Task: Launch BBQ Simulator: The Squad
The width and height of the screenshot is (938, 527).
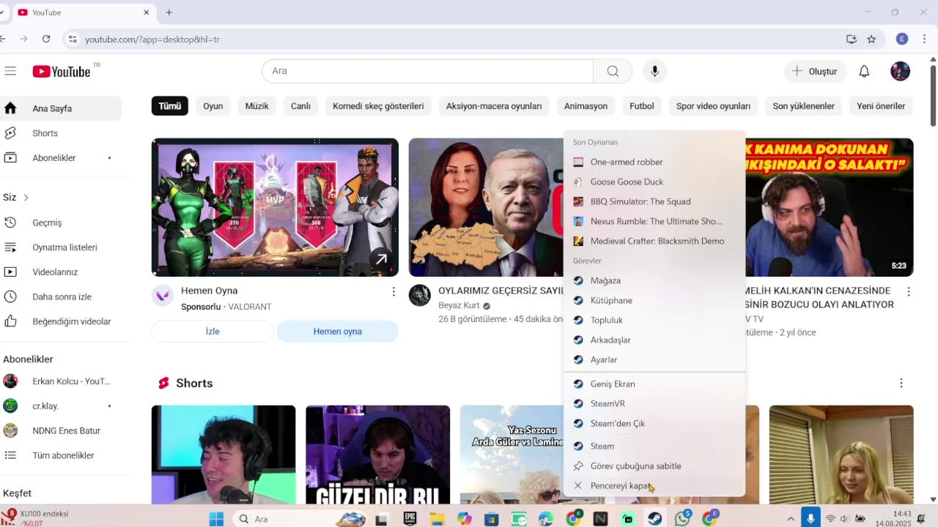Action: point(654,201)
